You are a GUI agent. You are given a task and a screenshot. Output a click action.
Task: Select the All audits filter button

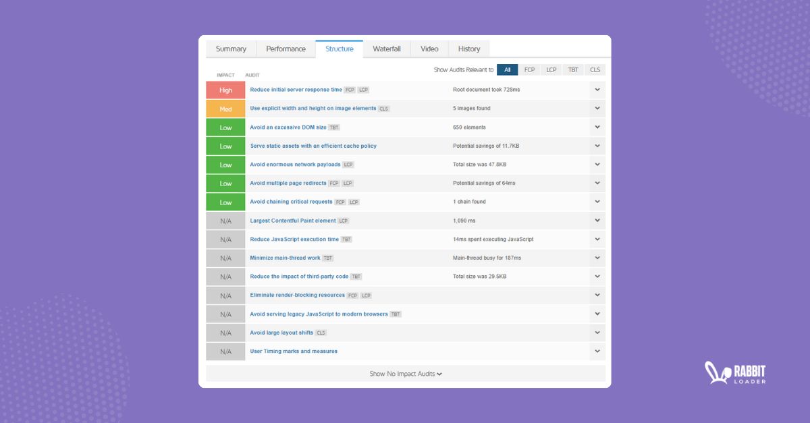tap(507, 69)
